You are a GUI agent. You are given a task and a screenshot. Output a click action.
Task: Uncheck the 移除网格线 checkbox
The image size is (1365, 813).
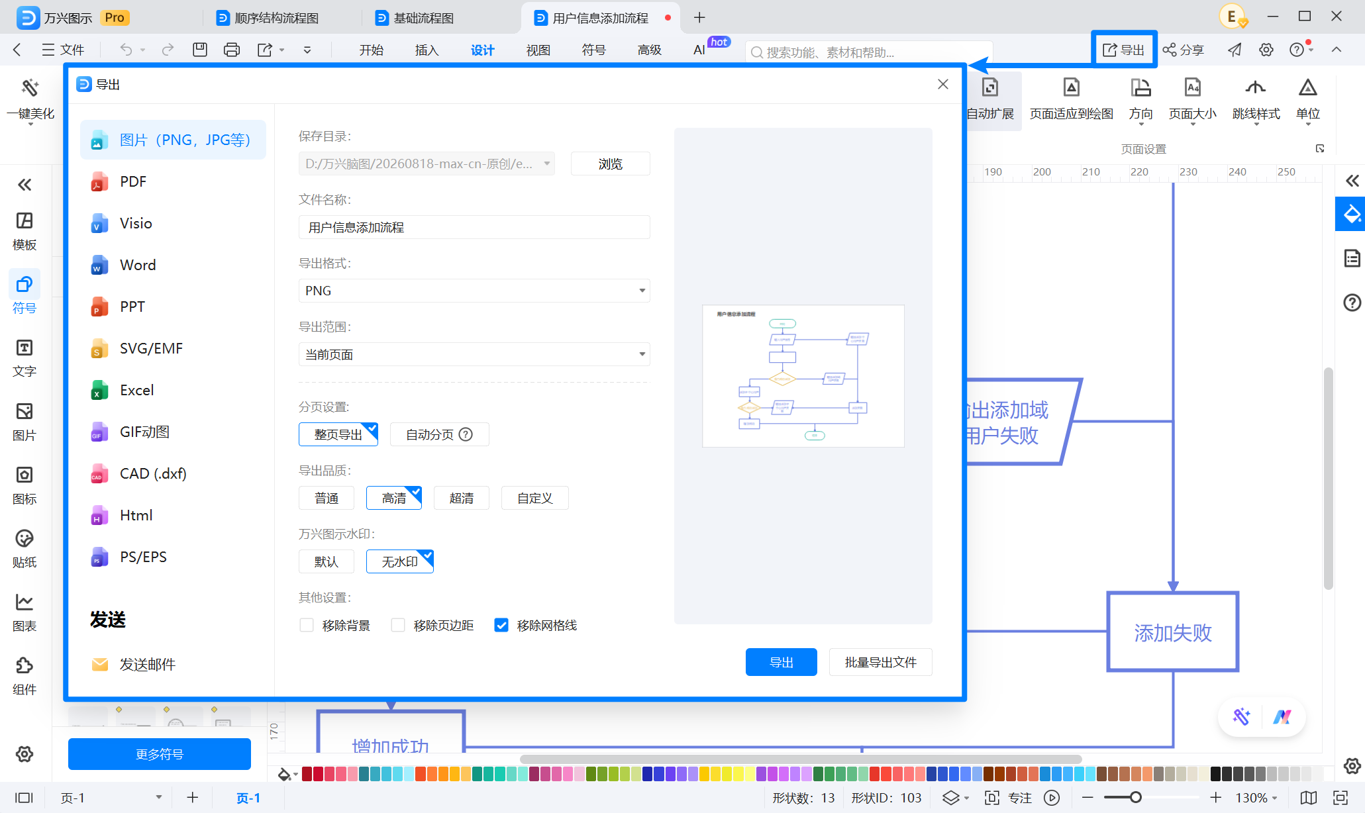501,625
